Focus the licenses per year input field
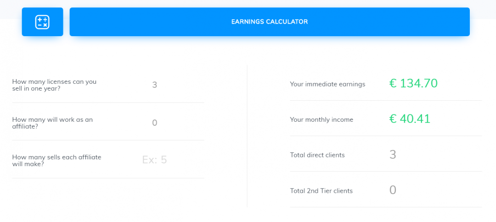 click(154, 85)
